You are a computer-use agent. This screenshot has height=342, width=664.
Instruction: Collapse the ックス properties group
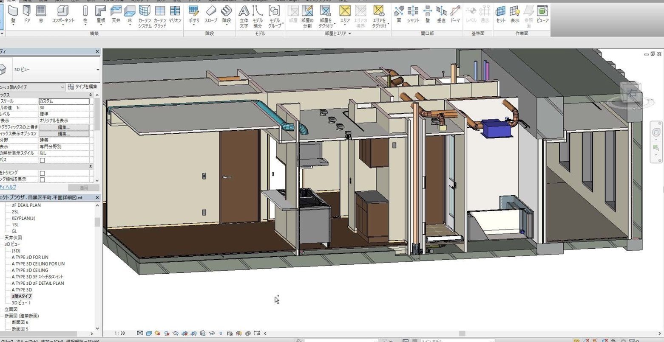pyautogui.click(x=90, y=95)
